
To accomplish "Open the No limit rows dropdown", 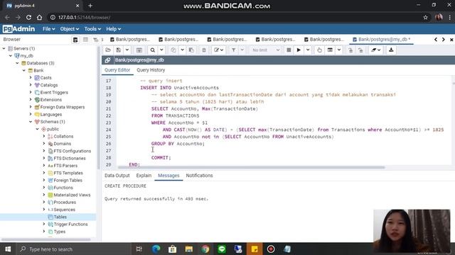I will point(265,50).
